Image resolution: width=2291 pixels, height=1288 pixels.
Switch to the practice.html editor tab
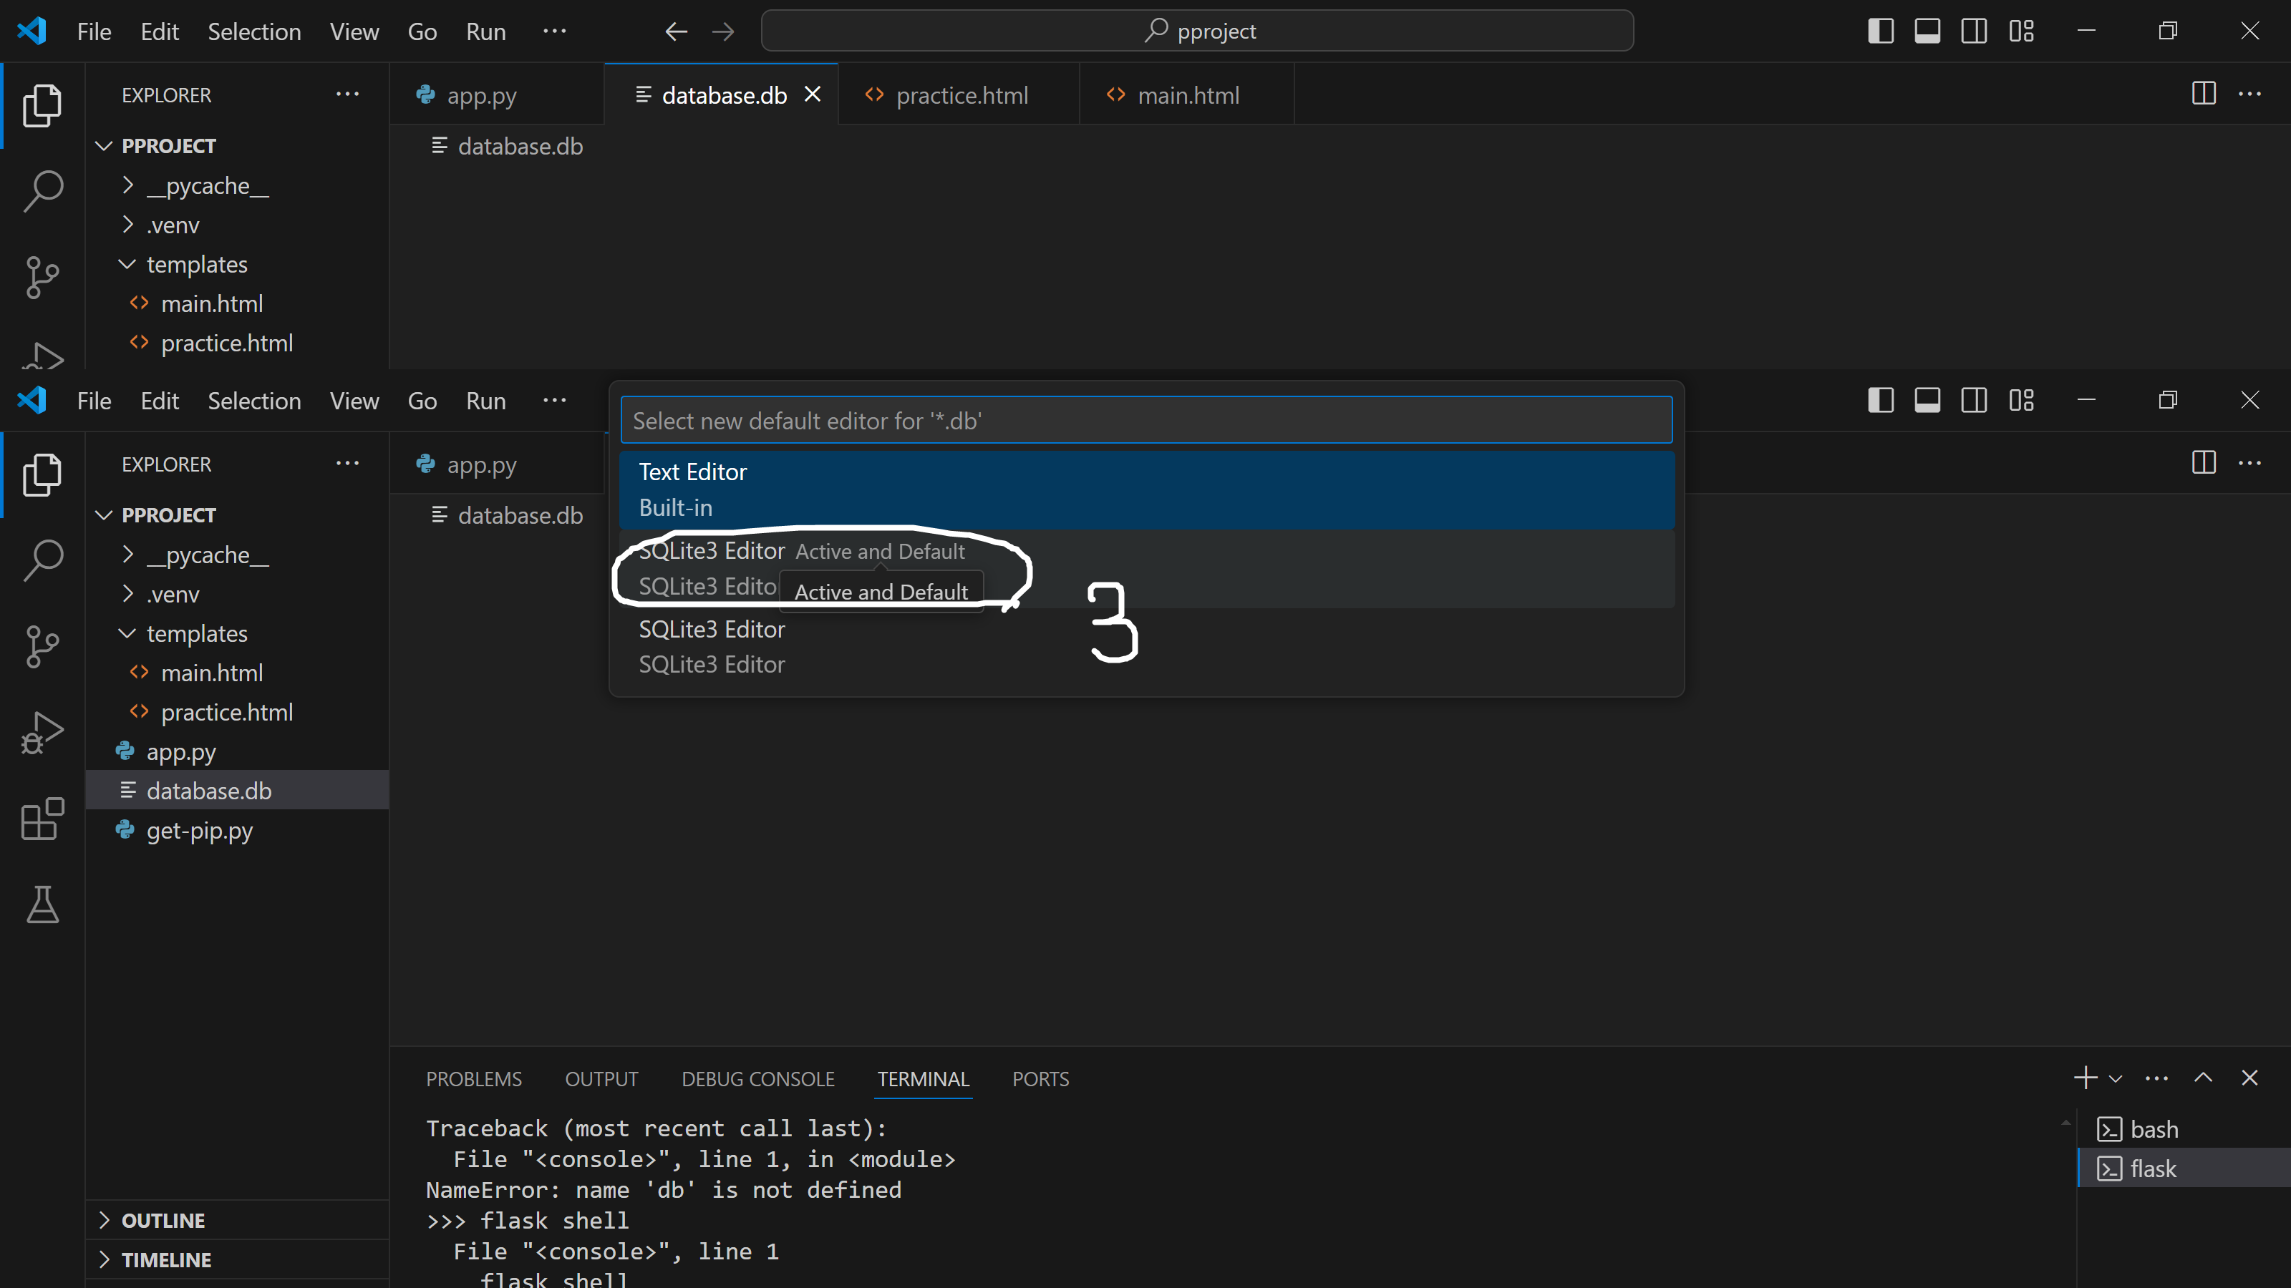click(x=959, y=94)
